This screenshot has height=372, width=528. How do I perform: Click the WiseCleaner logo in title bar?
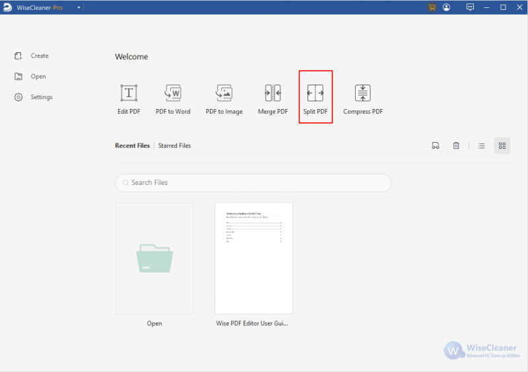(7, 7)
